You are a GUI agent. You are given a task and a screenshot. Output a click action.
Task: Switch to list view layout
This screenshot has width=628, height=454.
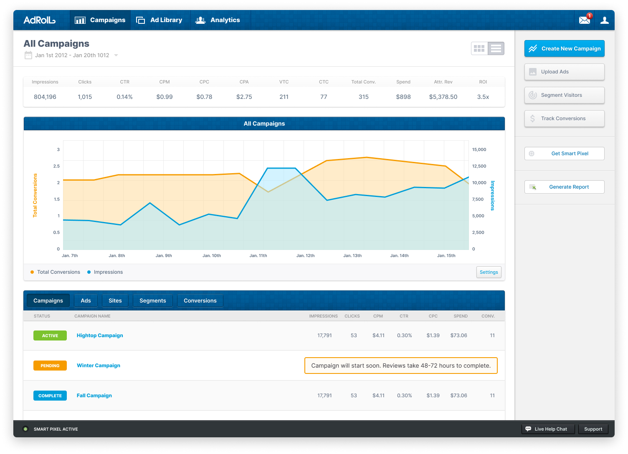coord(496,48)
